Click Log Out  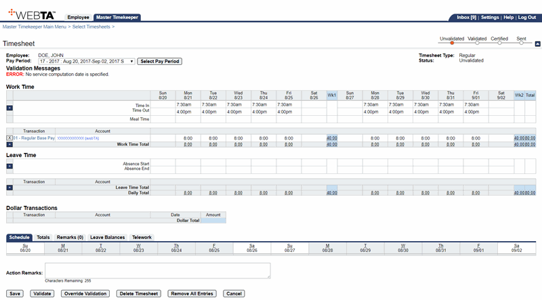pos(527,18)
